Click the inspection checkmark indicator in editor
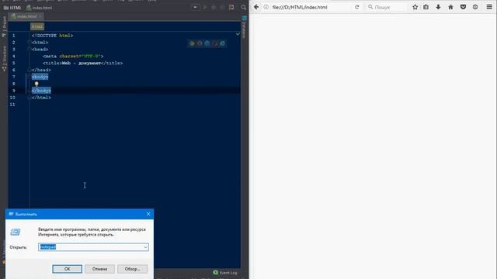The height and width of the screenshot is (279, 497). tap(238, 34)
